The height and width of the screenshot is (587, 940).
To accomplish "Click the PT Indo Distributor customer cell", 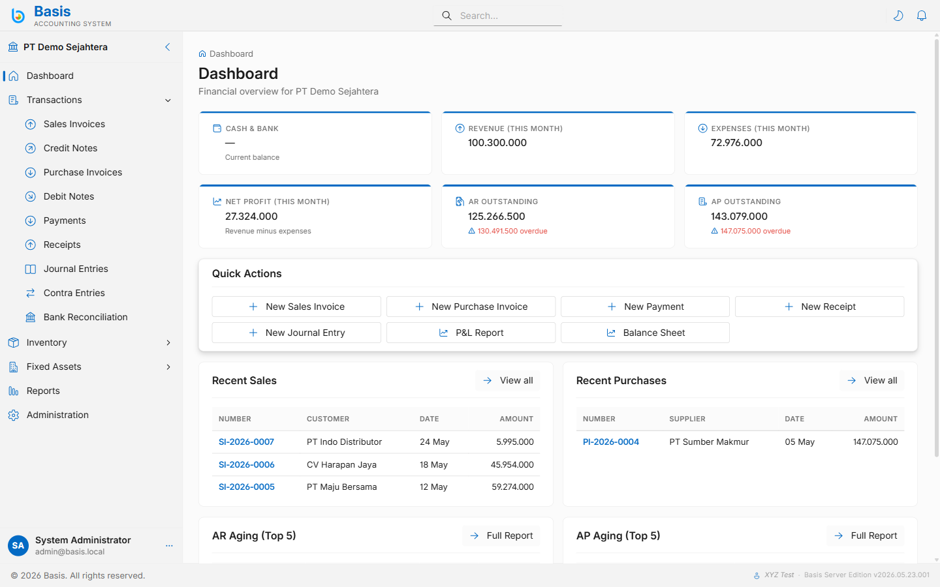I will click(344, 442).
